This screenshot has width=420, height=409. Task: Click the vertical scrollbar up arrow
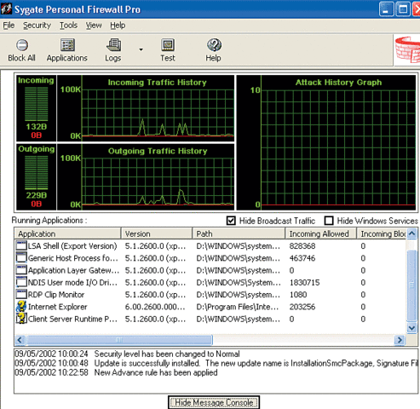click(411, 233)
